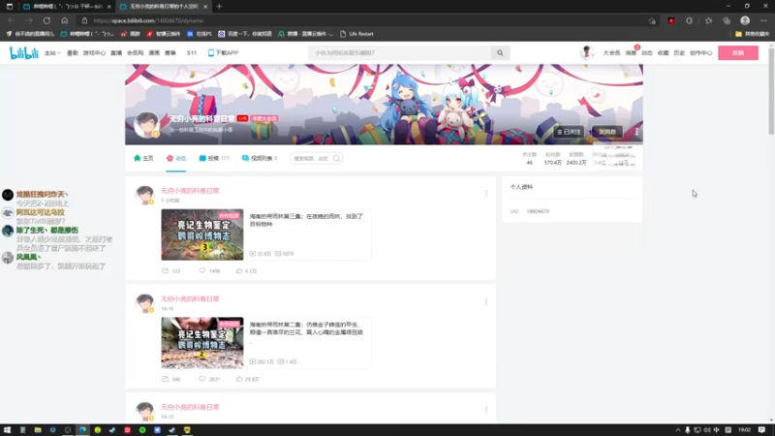Open 游戏中心 in top navigation
The image size is (775, 436).
point(94,53)
